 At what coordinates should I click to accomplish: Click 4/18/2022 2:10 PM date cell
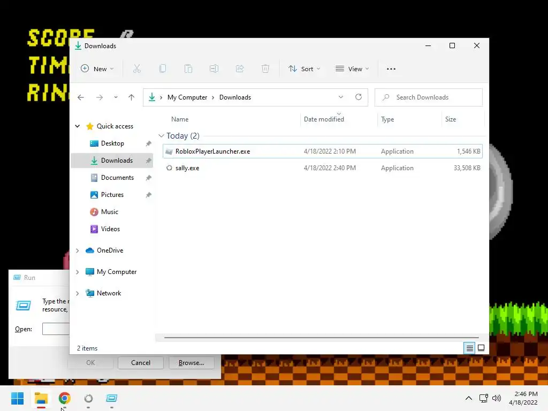(330, 151)
